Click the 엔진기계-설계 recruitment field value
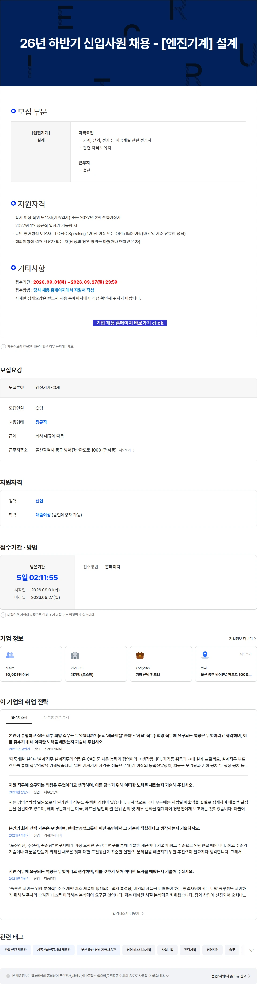This screenshot has width=257, height=984. (x=48, y=387)
